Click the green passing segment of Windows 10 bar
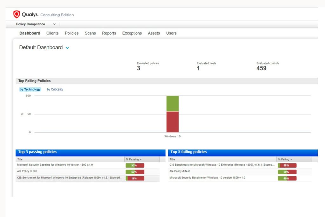Image resolution: width=325 pixels, height=217 pixels. 172,103
